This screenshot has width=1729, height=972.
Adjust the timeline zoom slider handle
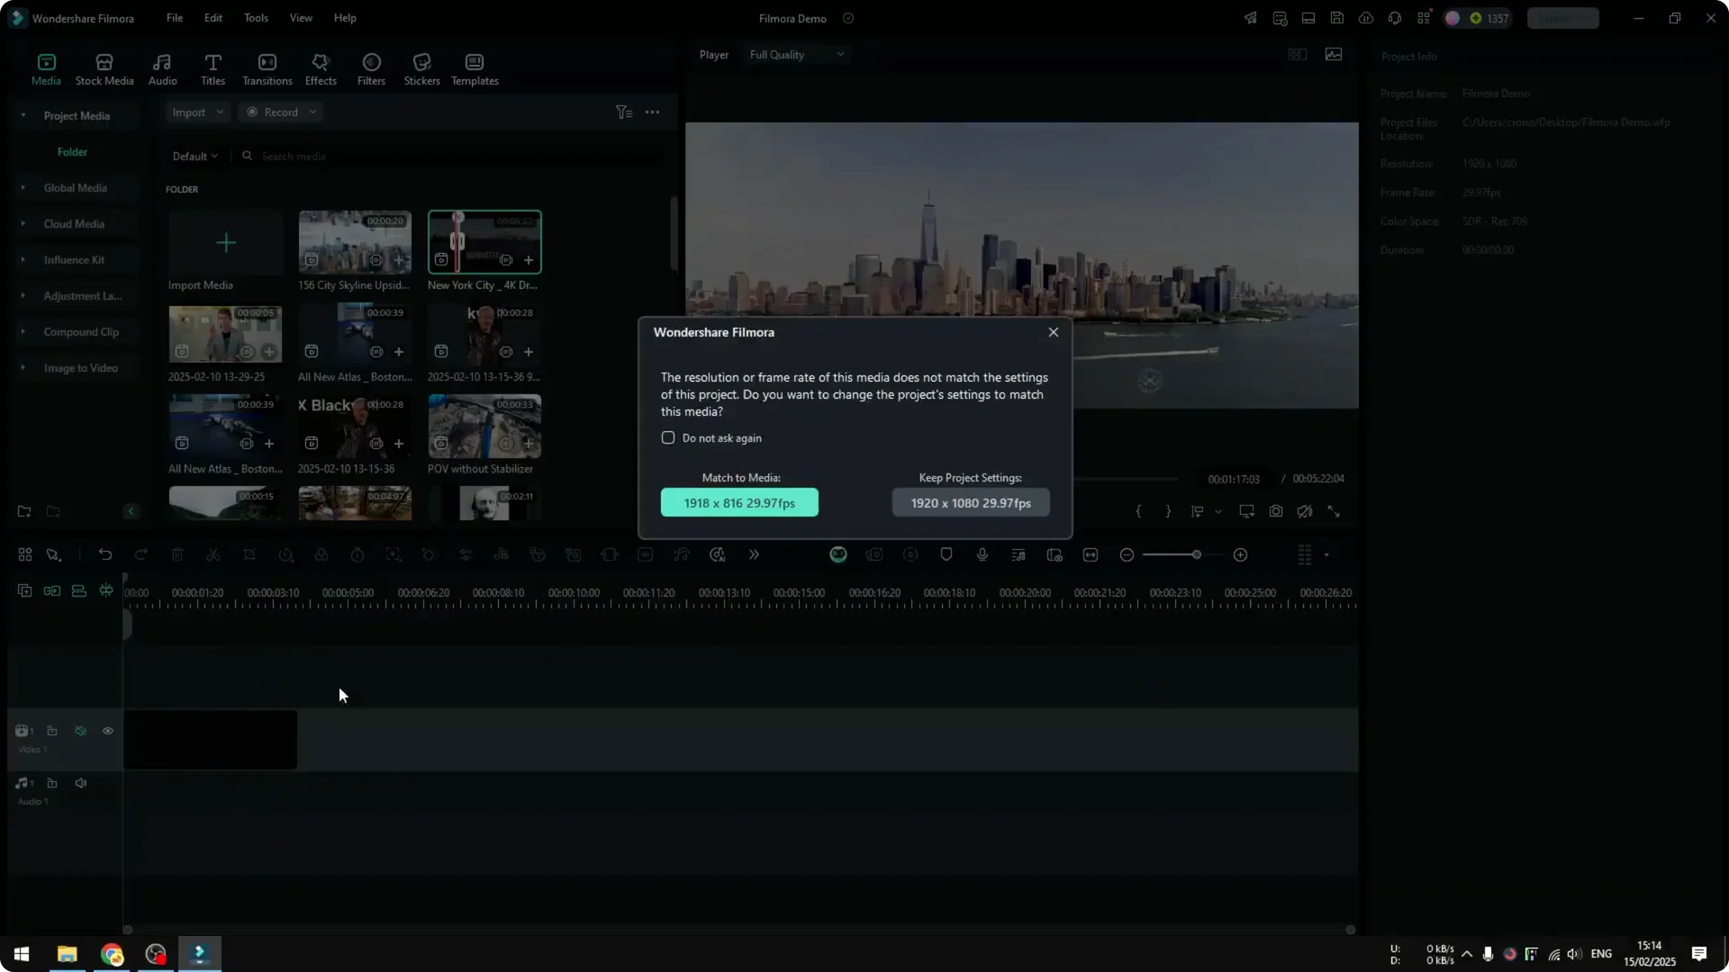(1197, 555)
